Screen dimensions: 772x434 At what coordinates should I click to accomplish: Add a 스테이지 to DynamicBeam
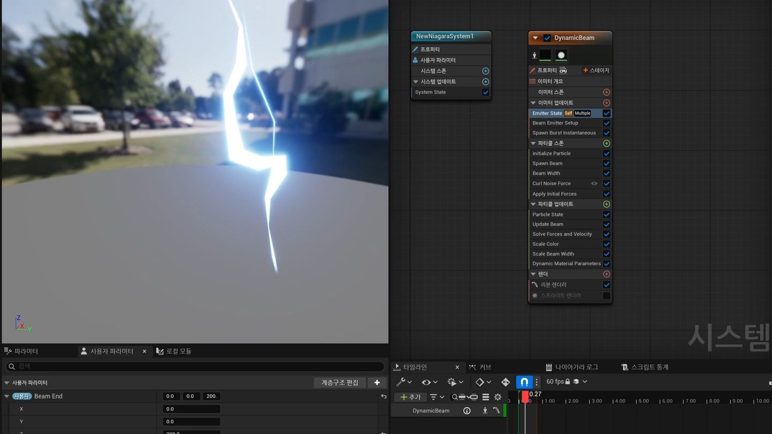(x=596, y=70)
